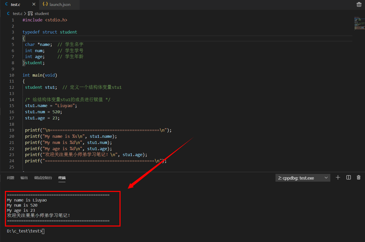Viewport: 365px width, 242px height.
Task: Click the int main(void) line
Action: [40, 75]
